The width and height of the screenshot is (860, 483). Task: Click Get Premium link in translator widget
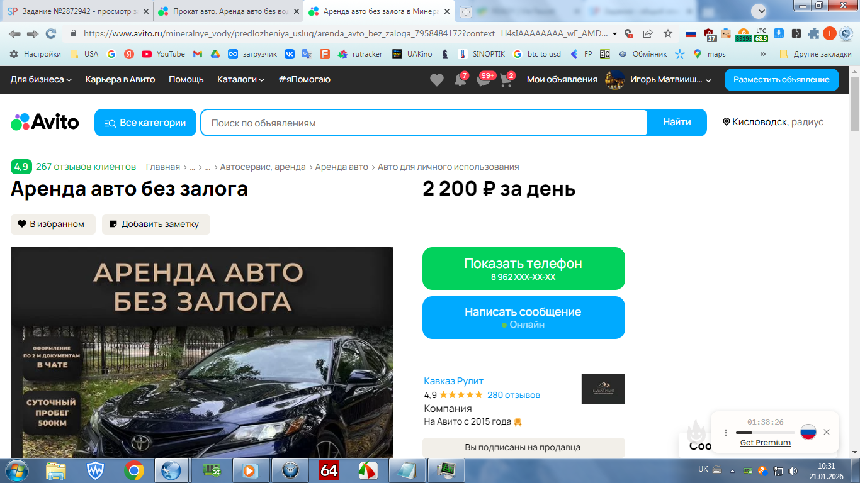(x=766, y=443)
